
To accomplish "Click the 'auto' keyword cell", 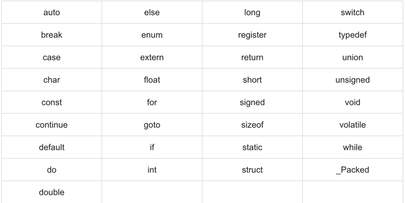I will coord(52,13).
